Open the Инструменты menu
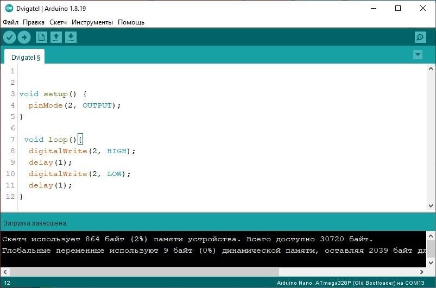Viewport: 436px width, 288px height. point(92,22)
